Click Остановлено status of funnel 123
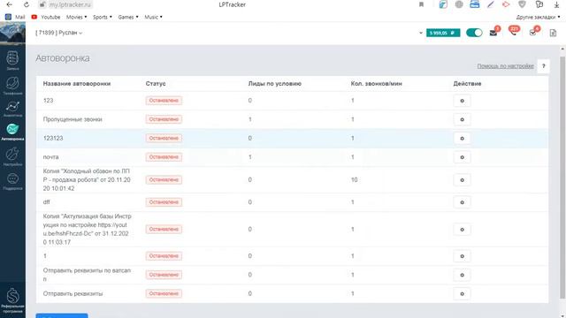Screen dimensions: 566x318 (x=164, y=100)
